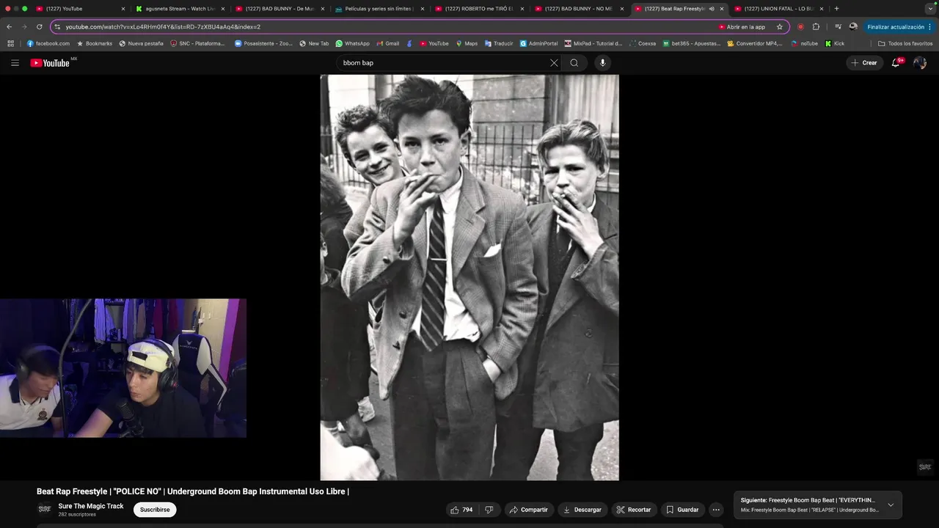Open media controls icon in toolbar
Screen dimensions: 939x528
[838, 27]
